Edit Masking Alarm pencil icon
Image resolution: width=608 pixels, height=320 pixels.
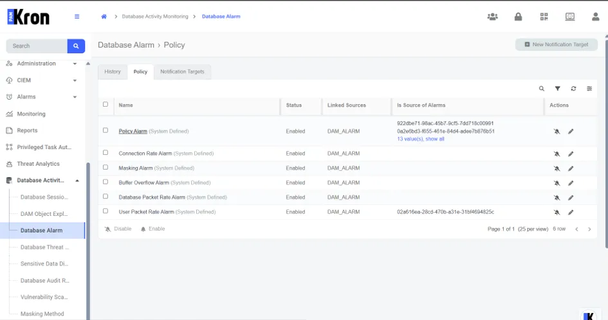coord(571,168)
